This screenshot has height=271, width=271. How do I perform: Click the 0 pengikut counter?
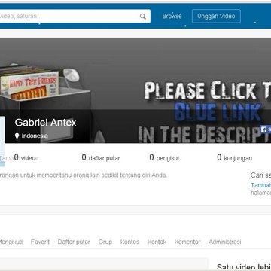(x=164, y=158)
